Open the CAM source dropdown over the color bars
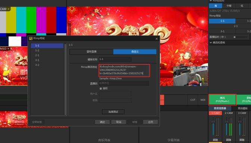The height and width of the screenshot is (143, 251). pyautogui.click(x=8, y=9)
